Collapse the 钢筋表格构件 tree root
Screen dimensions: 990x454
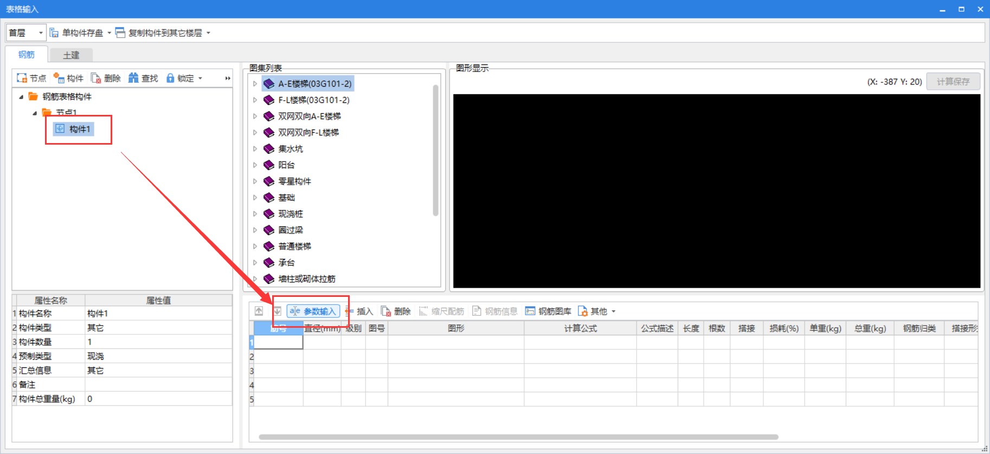21,96
